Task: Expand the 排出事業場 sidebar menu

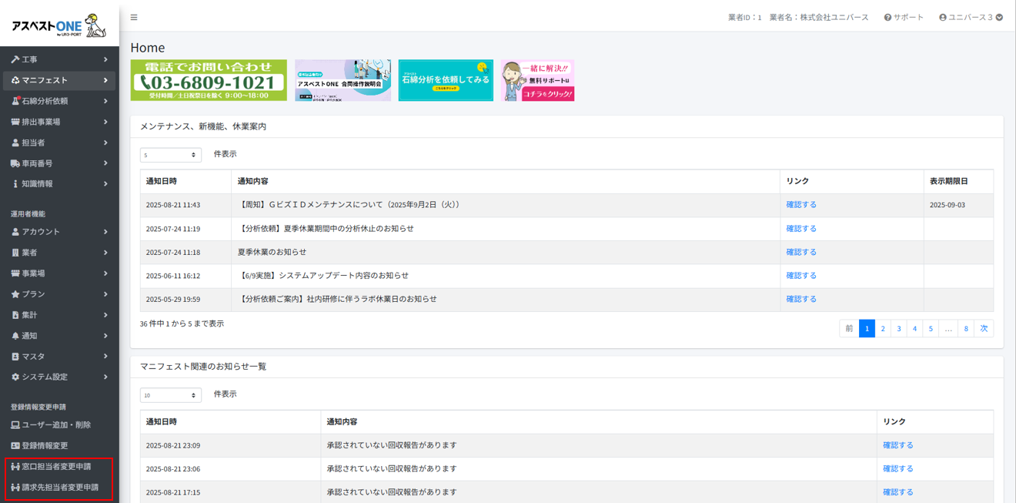Action: pos(59,122)
